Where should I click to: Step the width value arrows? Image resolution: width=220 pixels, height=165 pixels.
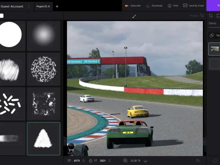tap(84, 161)
